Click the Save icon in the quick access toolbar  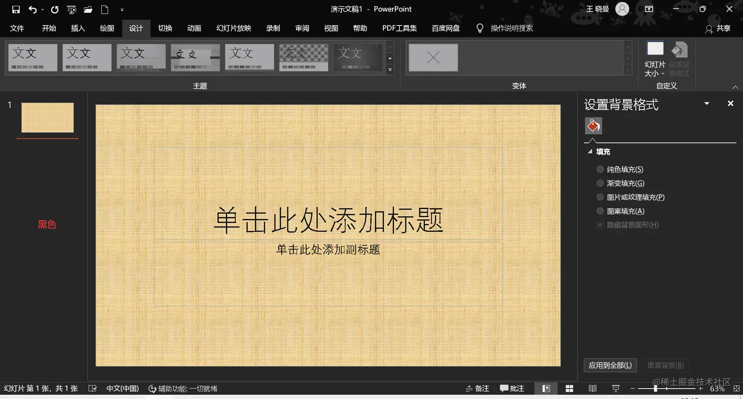click(16, 9)
